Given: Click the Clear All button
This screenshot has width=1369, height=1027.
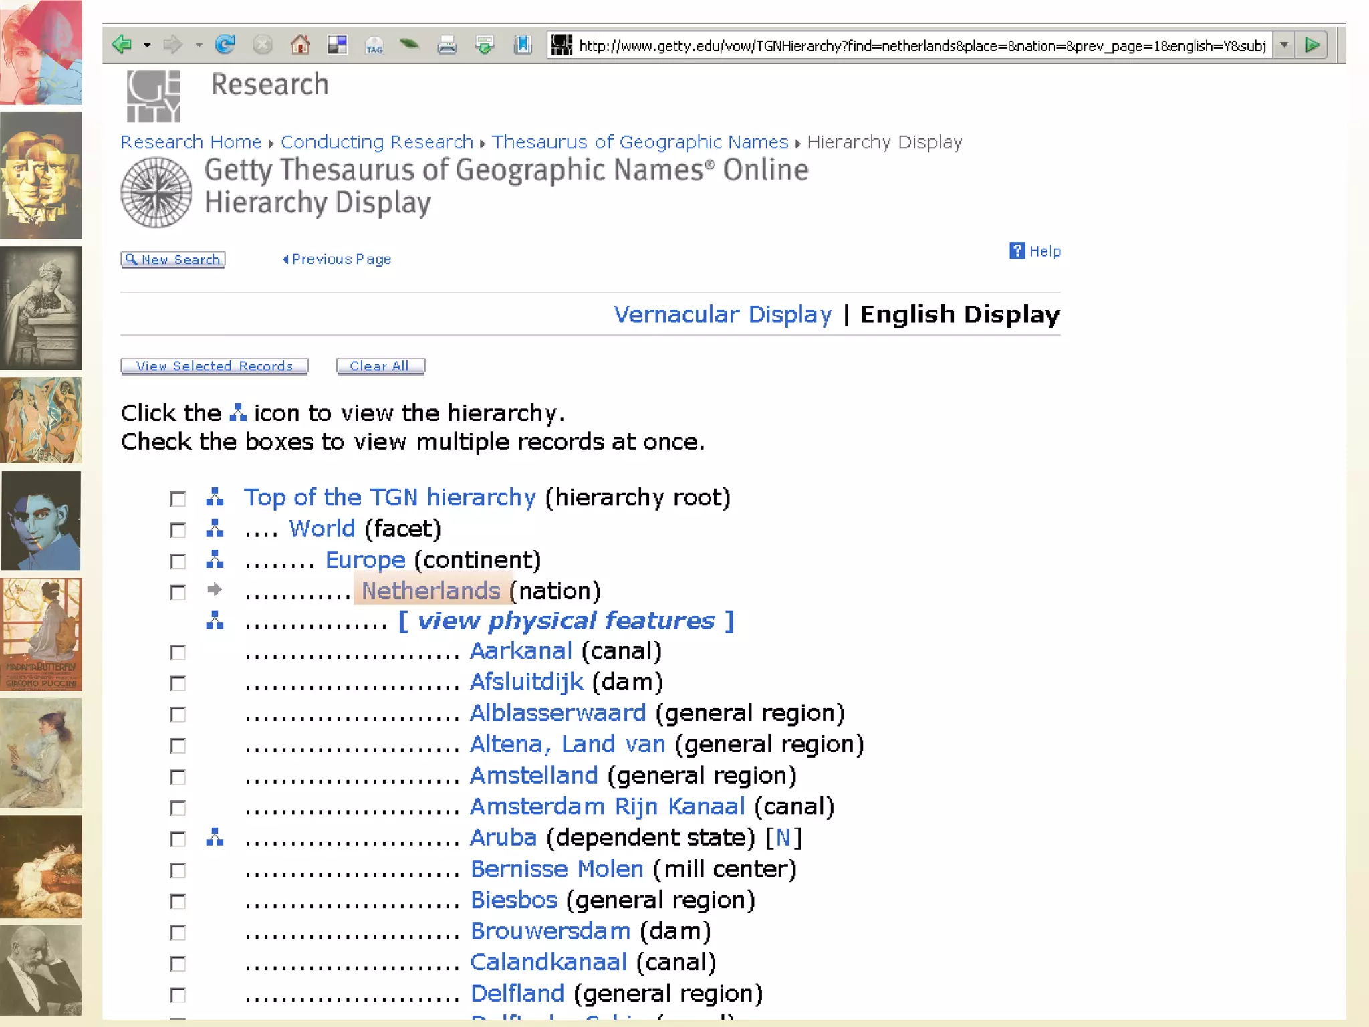Looking at the screenshot, I should point(380,366).
